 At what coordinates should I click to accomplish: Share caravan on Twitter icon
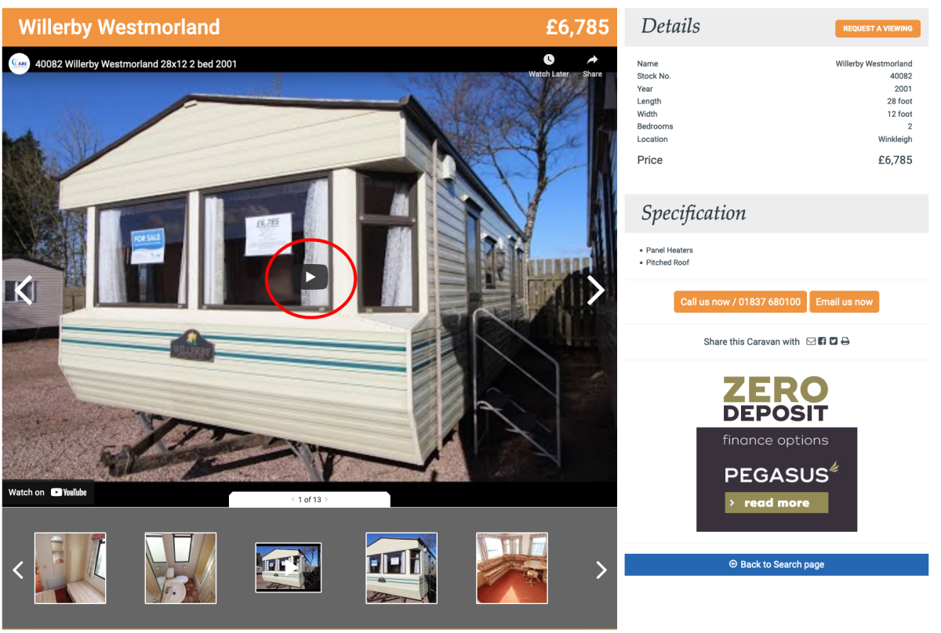834,342
